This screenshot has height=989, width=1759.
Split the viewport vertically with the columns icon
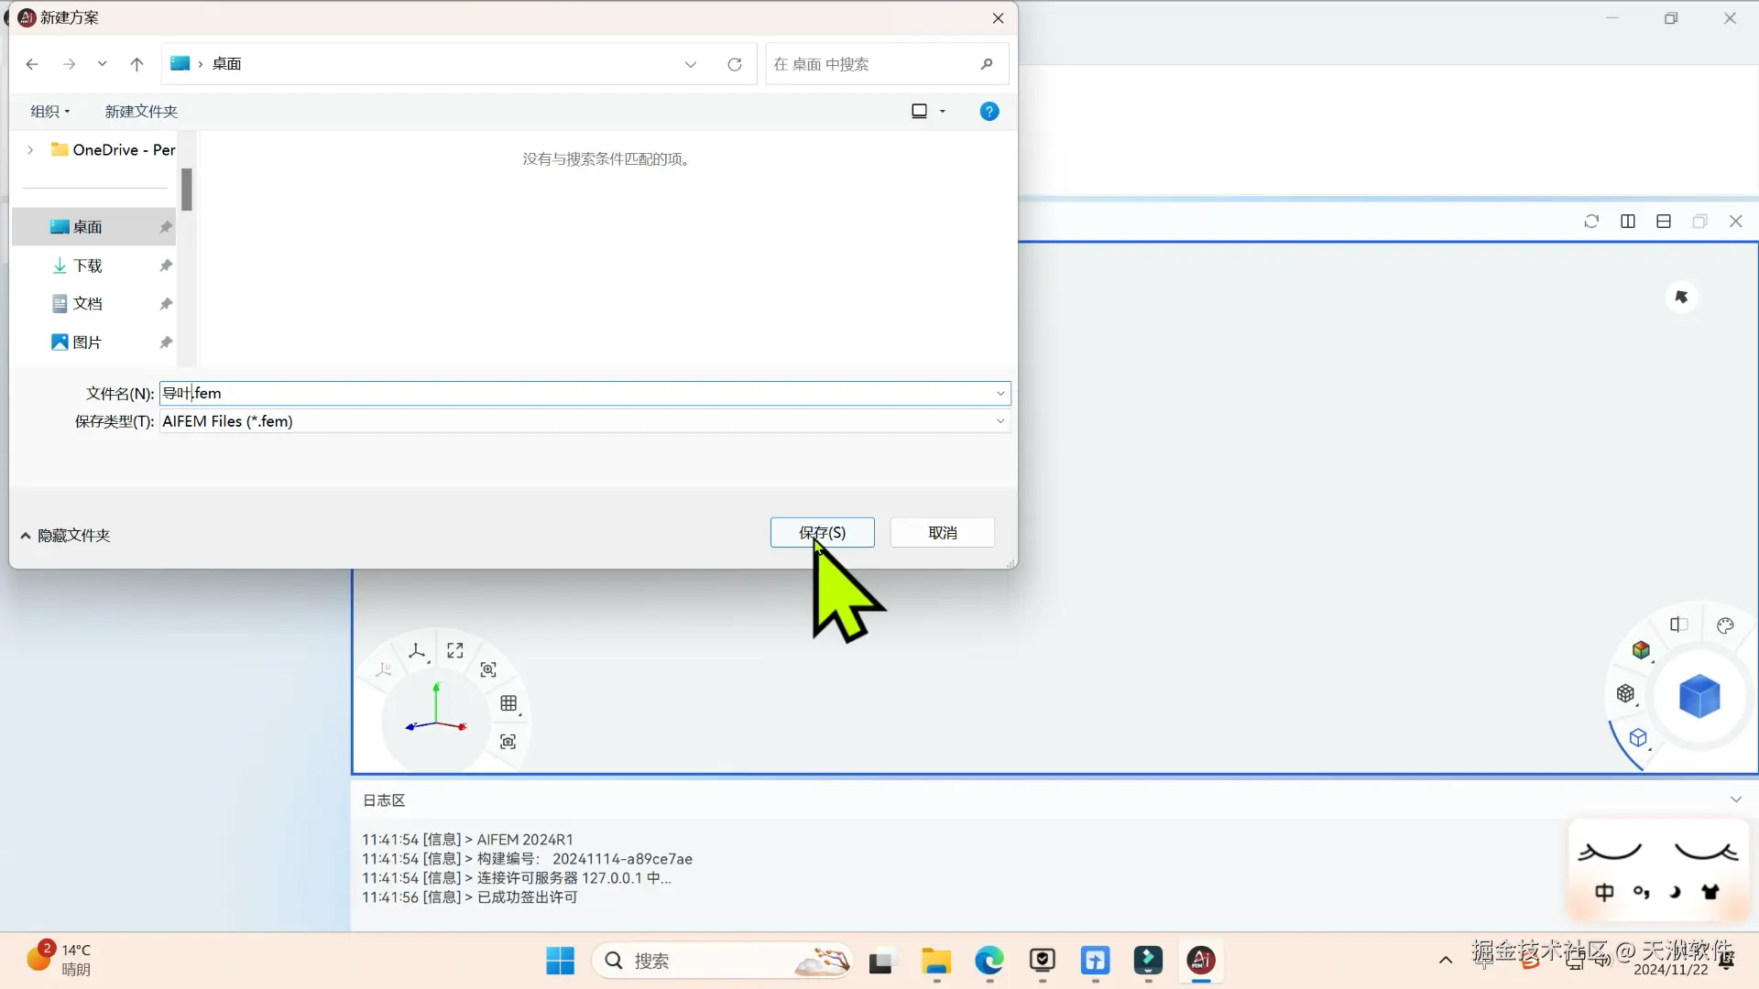tap(1628, 222)
